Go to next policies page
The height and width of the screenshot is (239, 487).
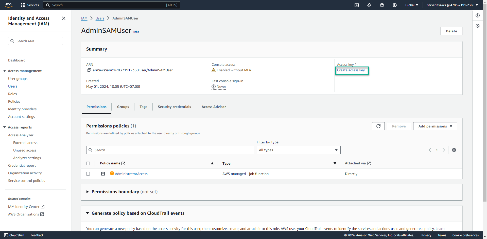pyautogui.click(x=444, y=150)
